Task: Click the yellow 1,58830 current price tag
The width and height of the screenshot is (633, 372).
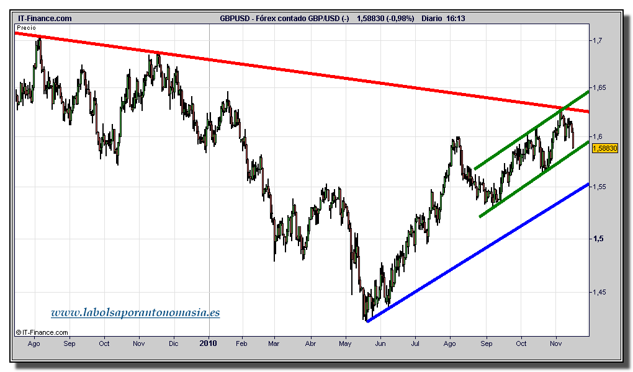Action: point(604,148)
